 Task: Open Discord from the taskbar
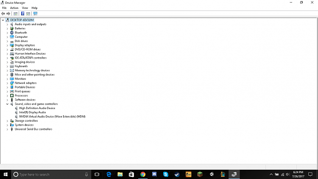click(154, 174)
